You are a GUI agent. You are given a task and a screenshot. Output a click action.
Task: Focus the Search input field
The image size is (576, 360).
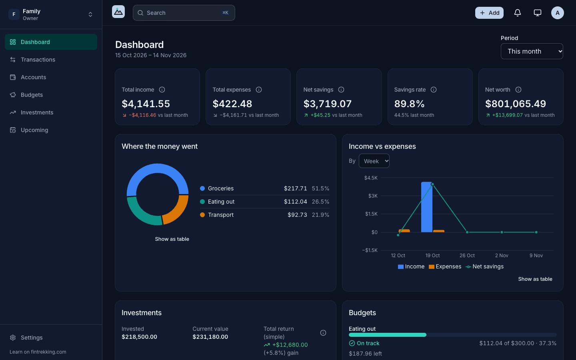(x=184, y=13)
